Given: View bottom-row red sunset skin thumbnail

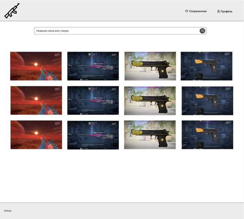Looking at the screenshot, I should pyautogui.click(x=36, y=135).
